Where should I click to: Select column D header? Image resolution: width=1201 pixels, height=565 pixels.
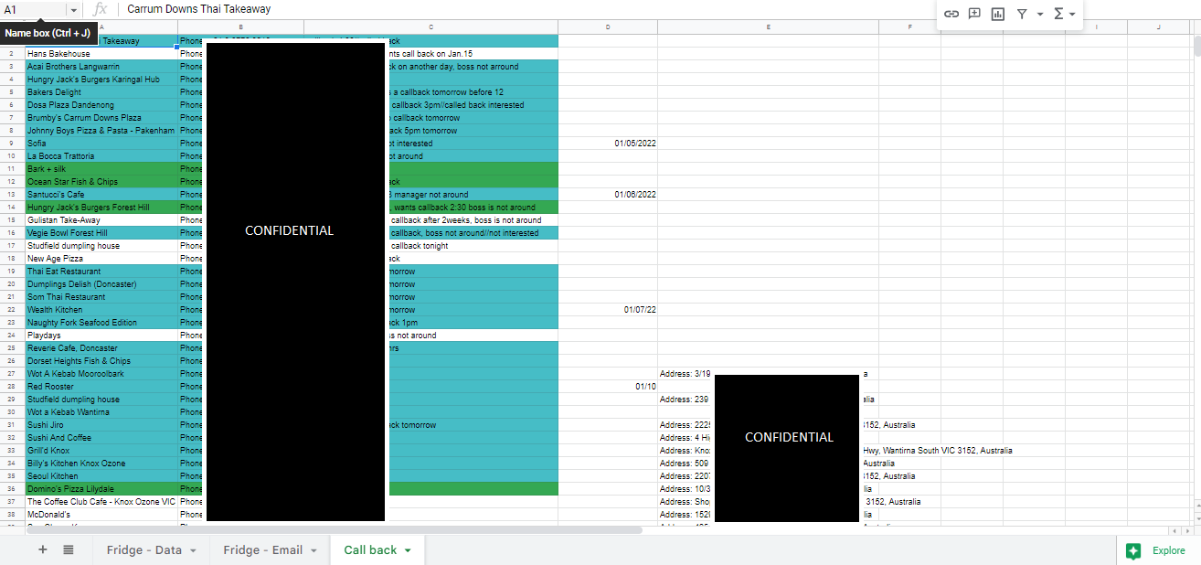click(608, 27)
